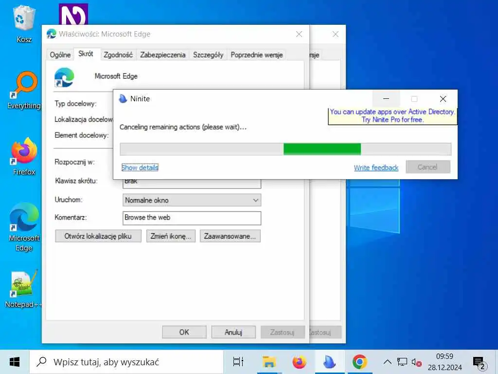Click the purple N desktop icon
Screen dimensions: 498x374
point(73,14)
